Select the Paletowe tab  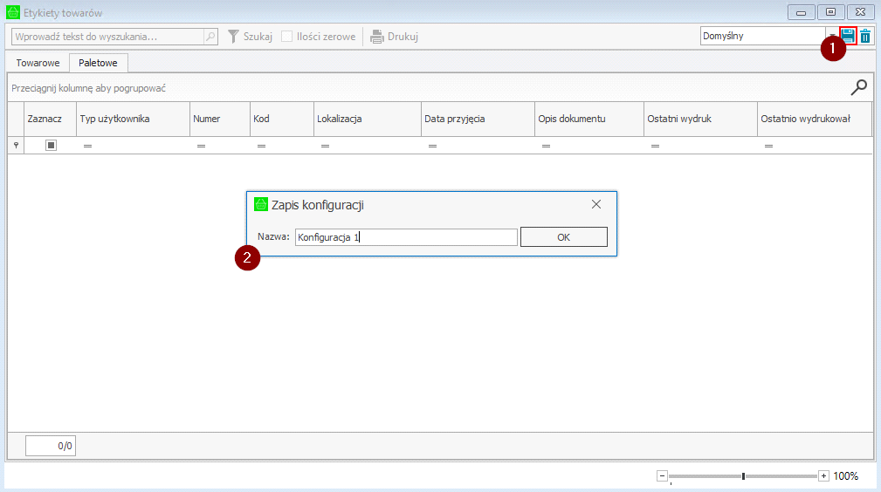(x=98, y=63)
